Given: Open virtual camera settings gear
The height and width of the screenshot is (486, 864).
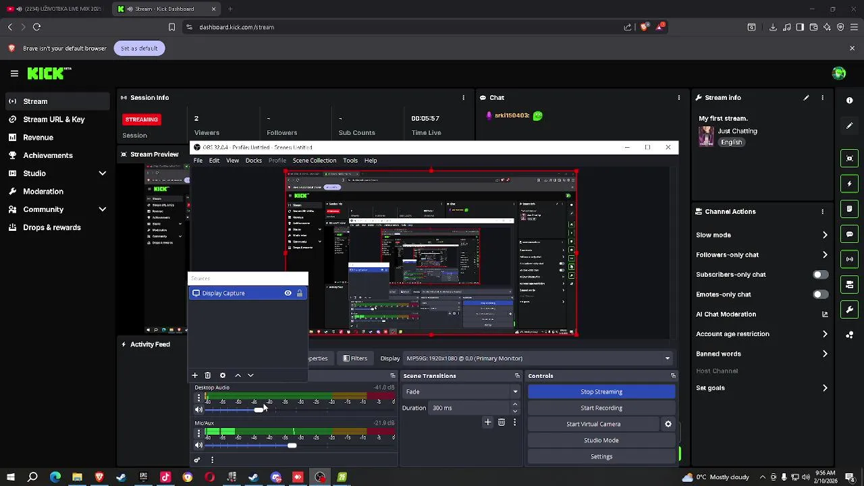Looking at the screenshot, I should 668,424.
